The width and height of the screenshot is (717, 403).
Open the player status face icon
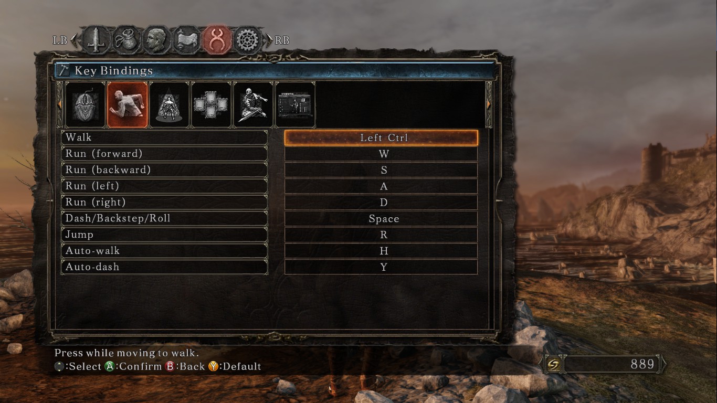pos(157,40)
